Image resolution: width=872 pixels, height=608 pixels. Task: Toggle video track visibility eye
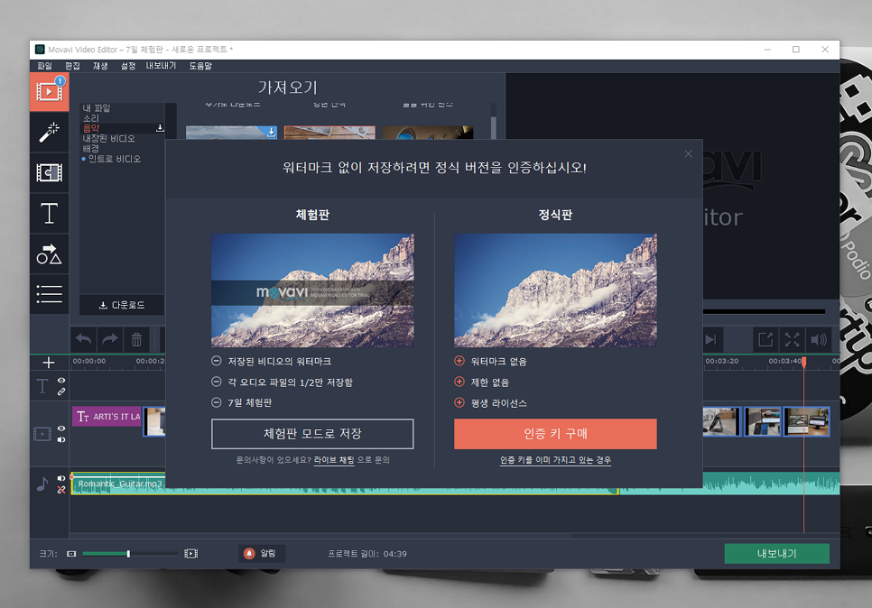click(61, 428)
